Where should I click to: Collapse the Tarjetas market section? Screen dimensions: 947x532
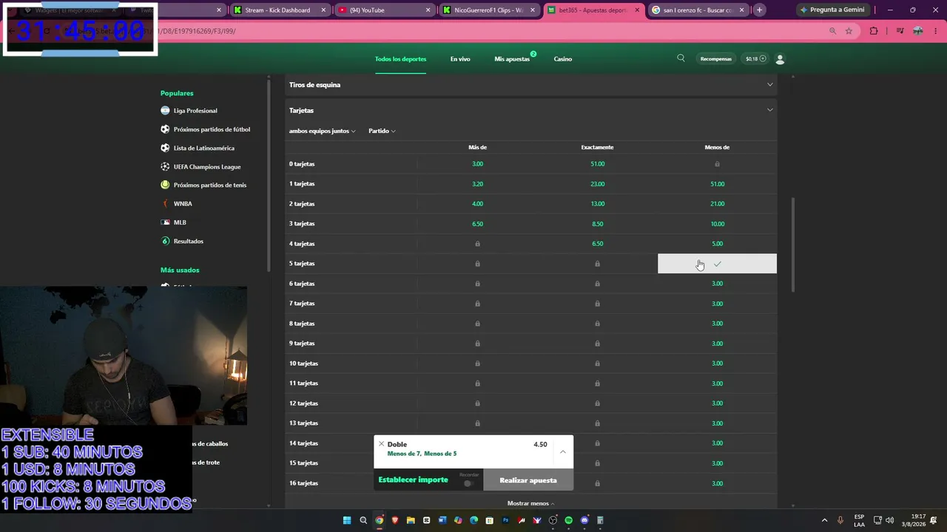tap(769, 110)
